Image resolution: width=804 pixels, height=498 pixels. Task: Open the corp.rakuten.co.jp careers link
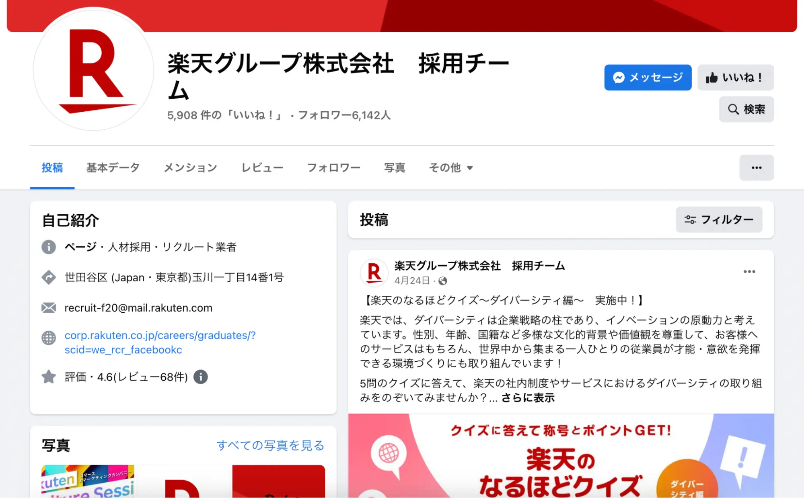(160, 342)
